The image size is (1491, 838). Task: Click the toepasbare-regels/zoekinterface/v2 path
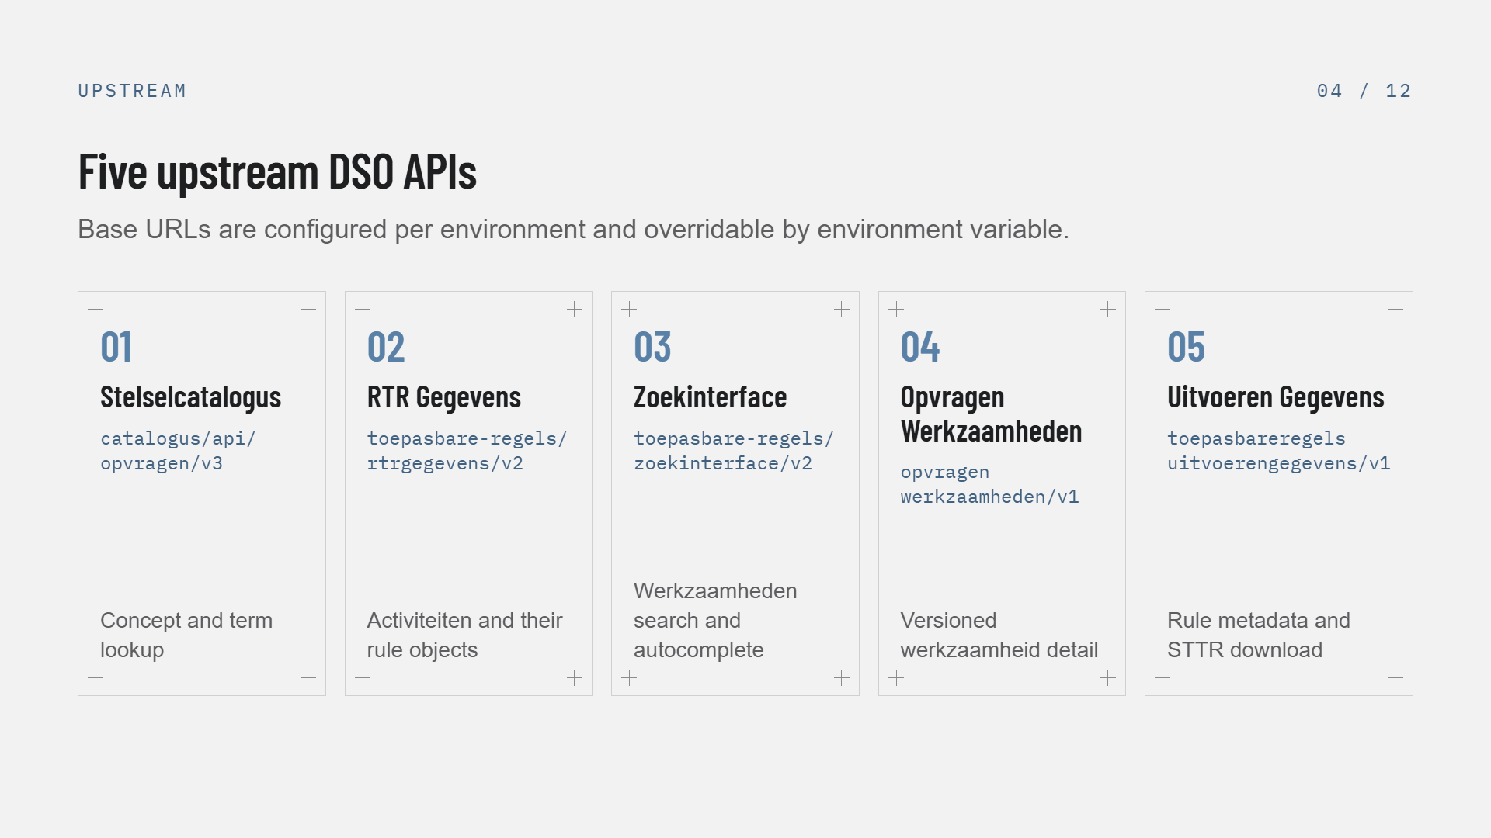coord(734,451)
